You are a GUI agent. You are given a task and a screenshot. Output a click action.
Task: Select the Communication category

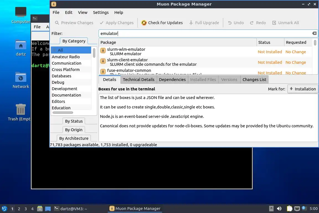pos(71,63)
